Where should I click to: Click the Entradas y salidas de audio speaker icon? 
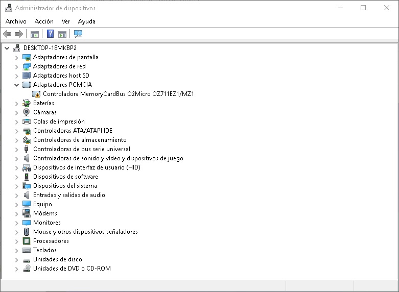26,195
